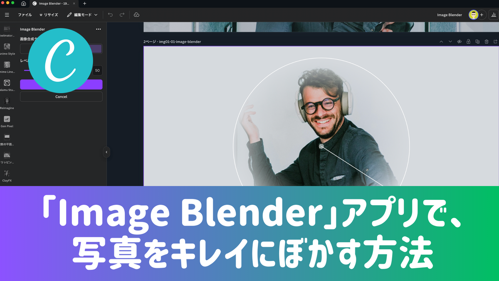Lock page 2
The width and height of the screenshot is (499, 281).
(468, 42)
